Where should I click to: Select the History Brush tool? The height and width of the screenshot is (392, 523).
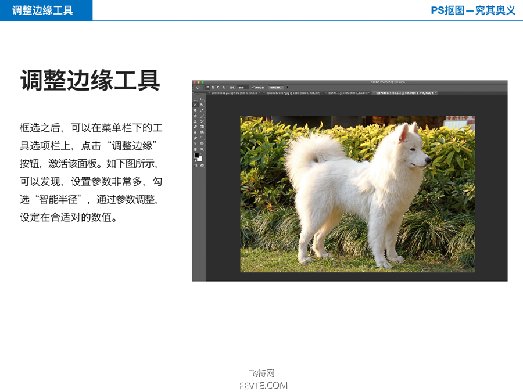(202, 121)
